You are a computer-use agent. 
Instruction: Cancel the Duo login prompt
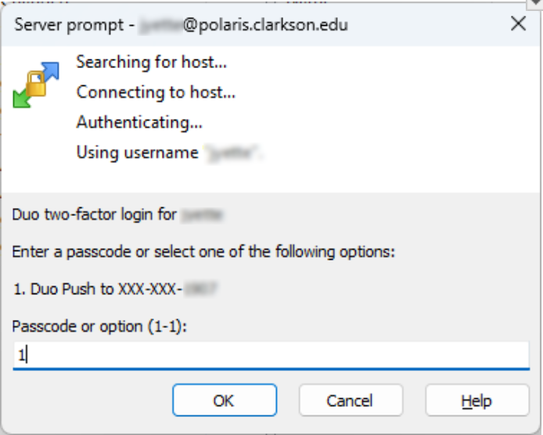[351, 401]
